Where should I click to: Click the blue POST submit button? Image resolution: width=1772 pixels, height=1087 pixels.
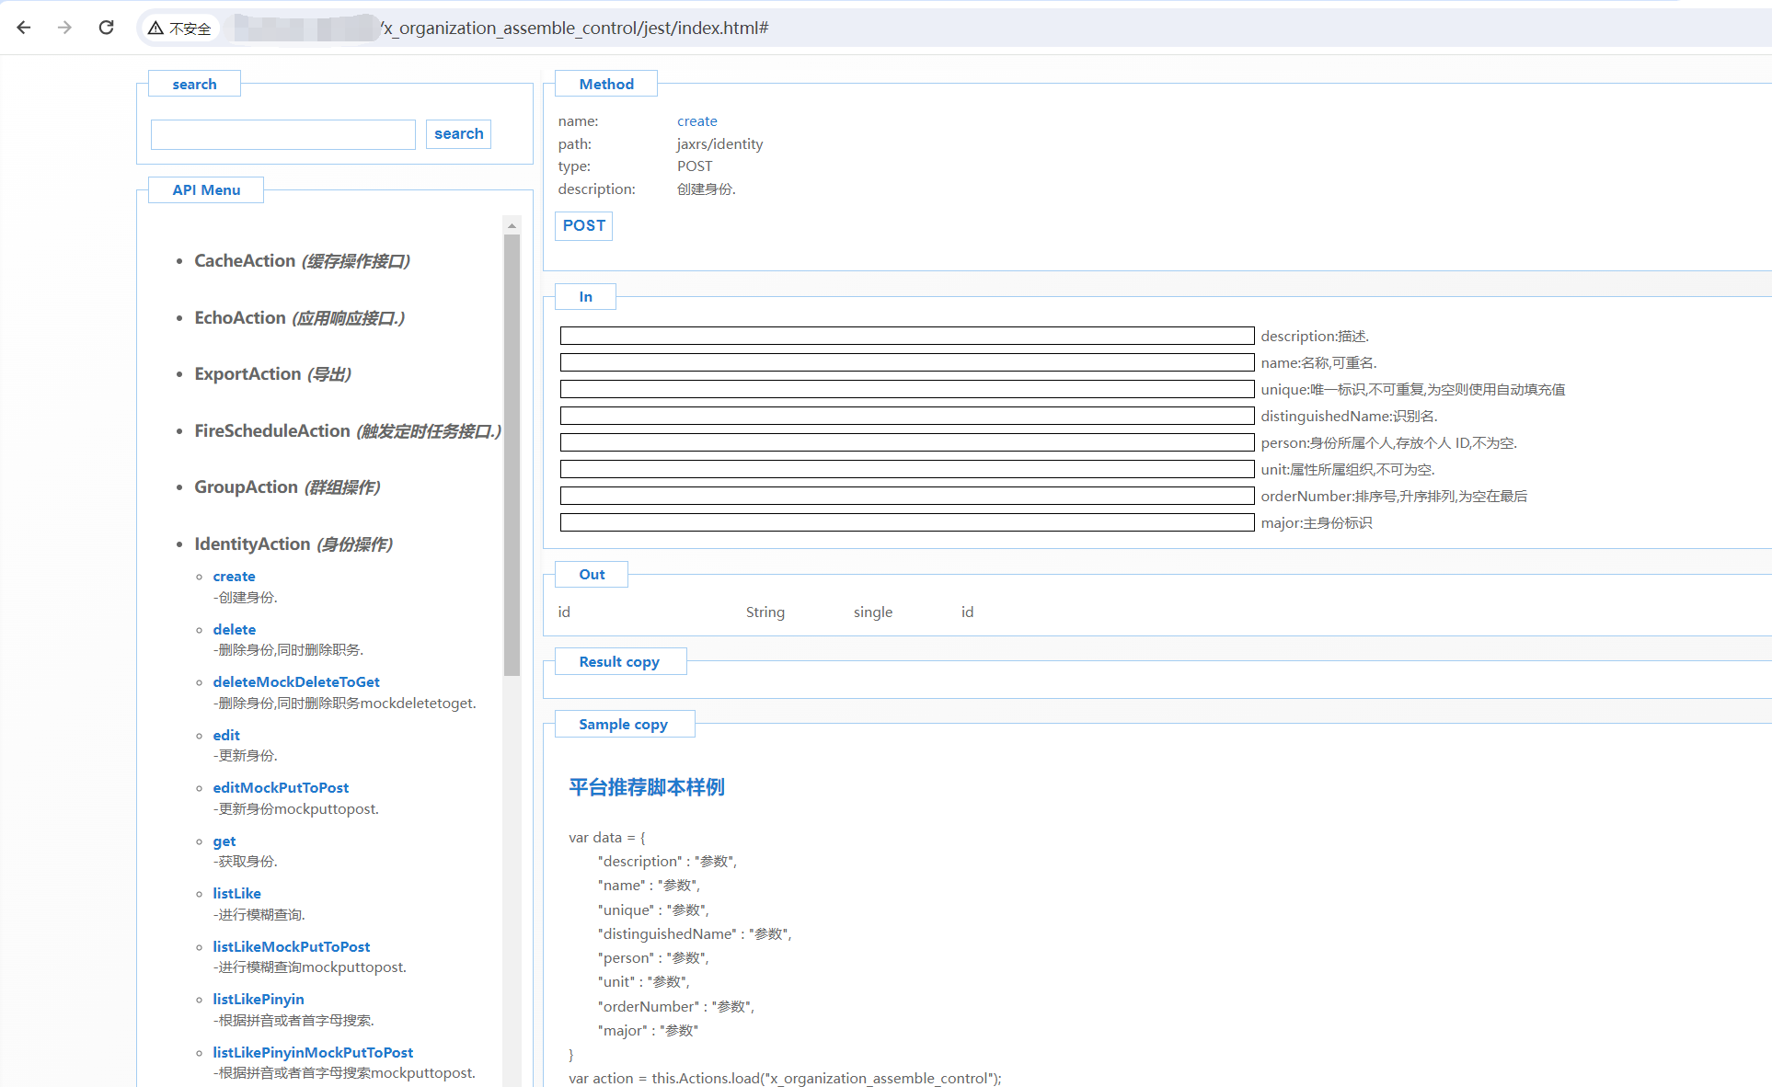pos(583,225)
